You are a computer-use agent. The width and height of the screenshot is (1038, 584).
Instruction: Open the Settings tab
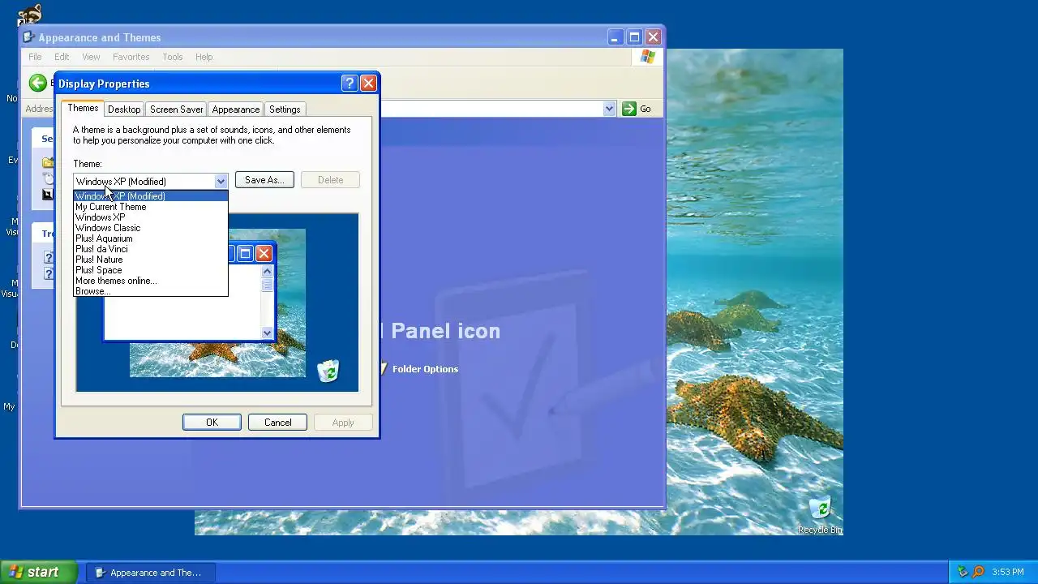(x=285, y=109)
